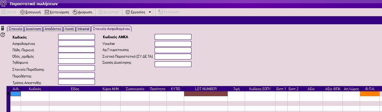Click the blue A/A cell in first row

pos(16,94)
